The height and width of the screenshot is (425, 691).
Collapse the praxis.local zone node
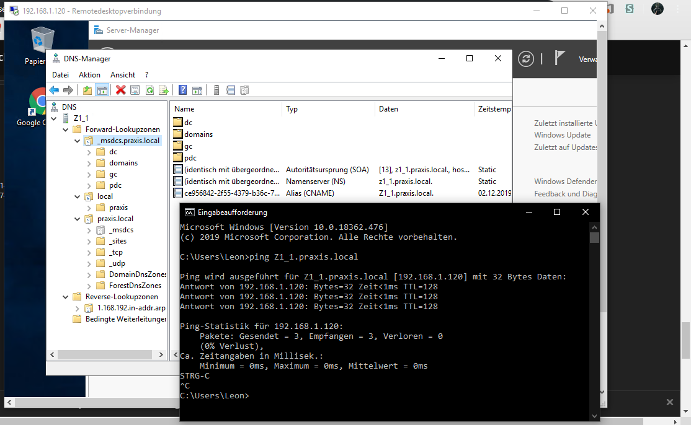[x=77, y=219]
